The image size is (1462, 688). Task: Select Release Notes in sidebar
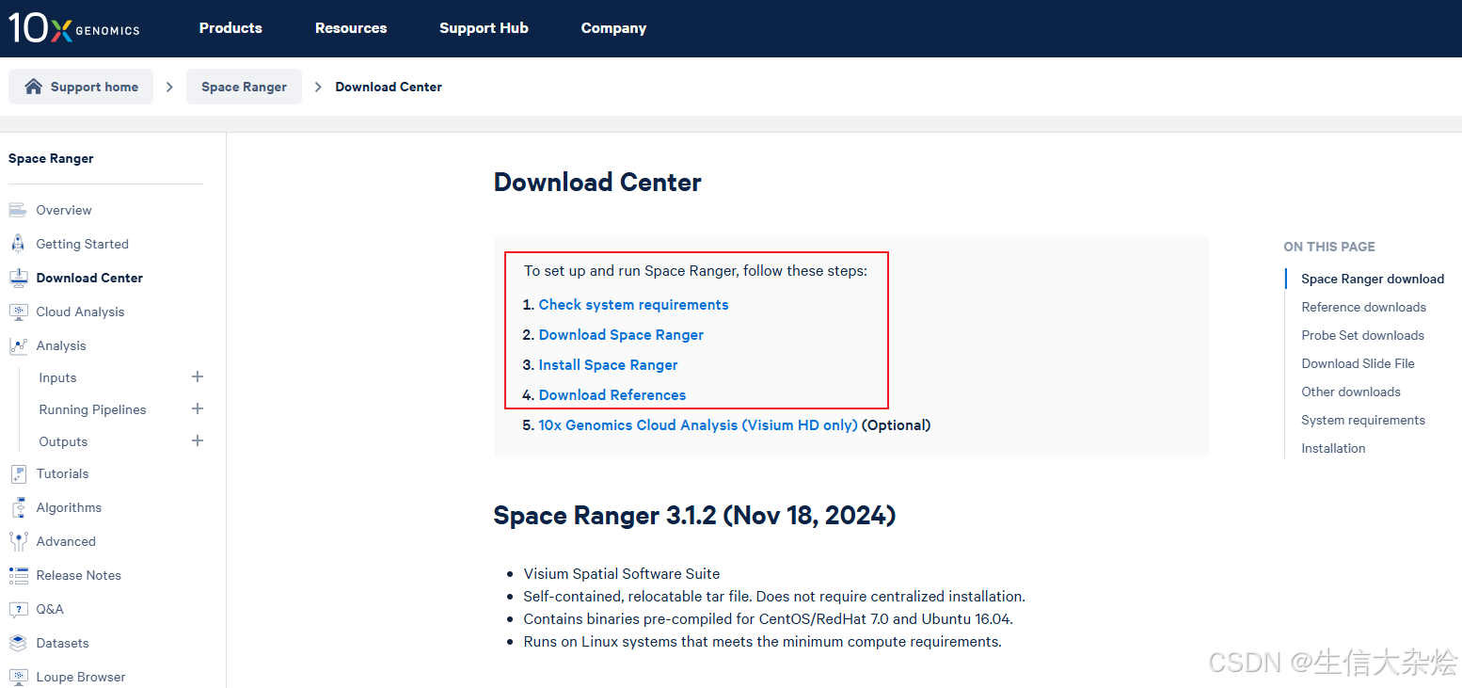(x=78, y=575)
